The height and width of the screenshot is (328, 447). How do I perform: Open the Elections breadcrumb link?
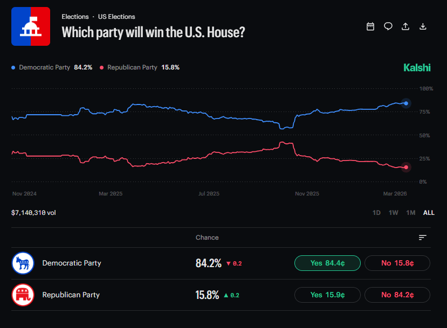tap(75, 17)
